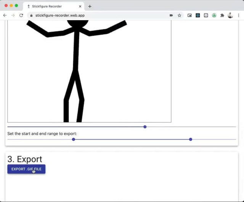Viewport: 244px width, 202px height.
Task: Reload the page with the refresh icon
Action: coord(21,15)
